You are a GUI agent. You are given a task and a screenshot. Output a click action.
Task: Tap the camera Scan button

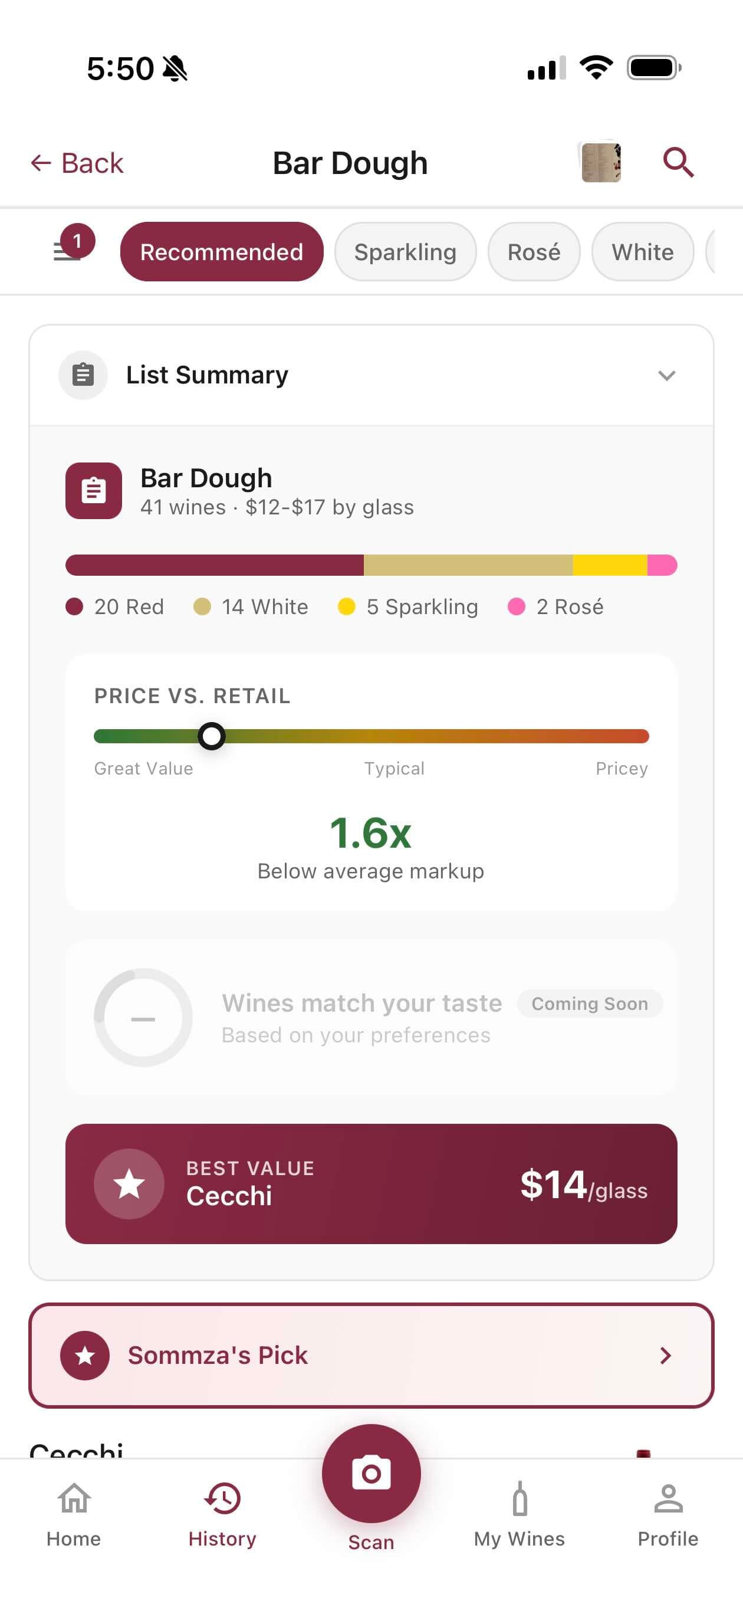click(x=371, y=1474)
